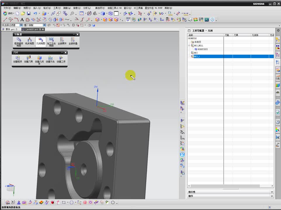The width and height of the screenshot is (281, 210).
Task: Open the 帮助(H) menu
Action: [168, 8]
